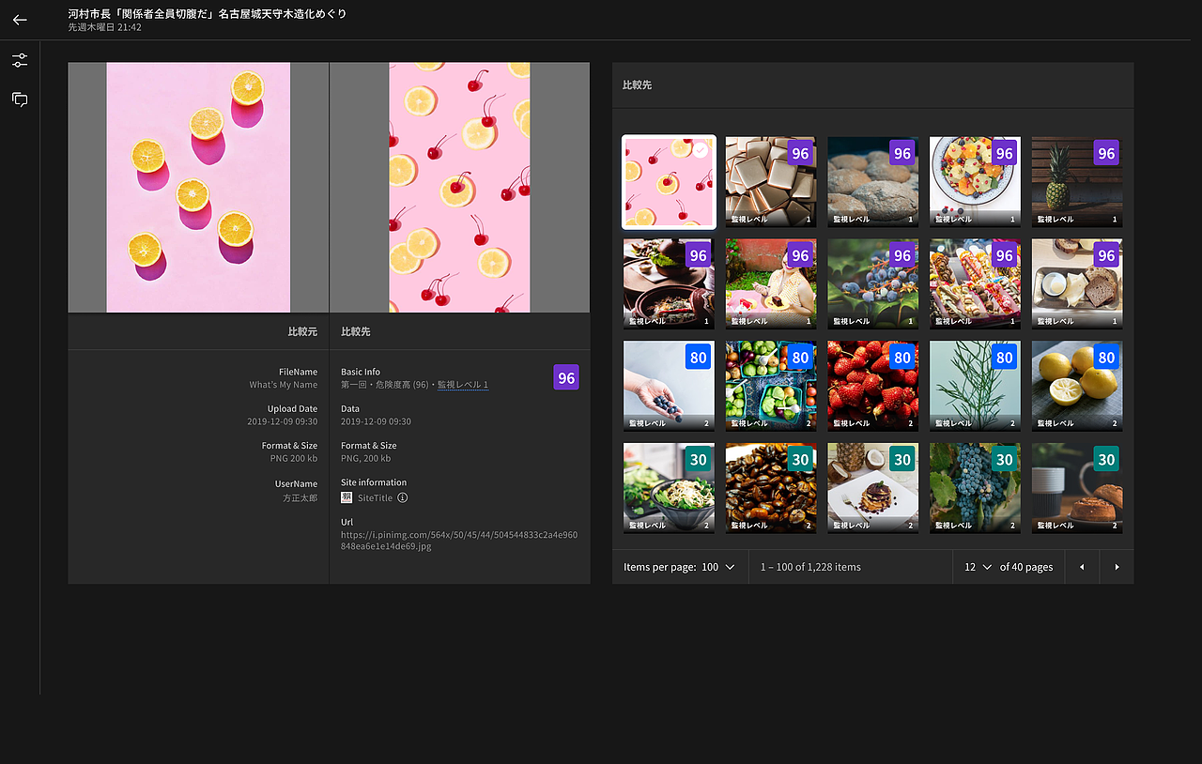Go to the next page arrow

click(x=1117, y=567)
